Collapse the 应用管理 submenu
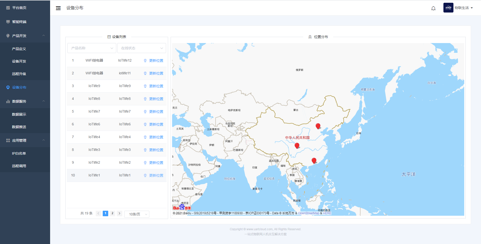481x244 pixels. point(25,140)
